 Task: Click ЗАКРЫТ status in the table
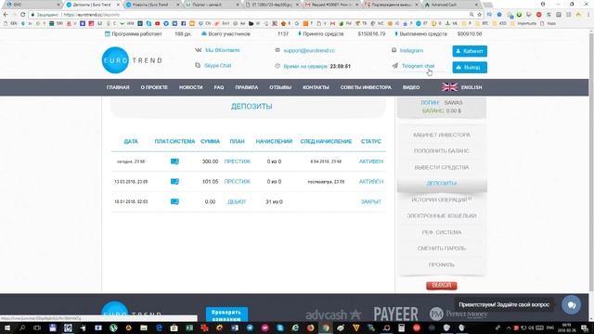pyautogui.click(x=371, y=202)
